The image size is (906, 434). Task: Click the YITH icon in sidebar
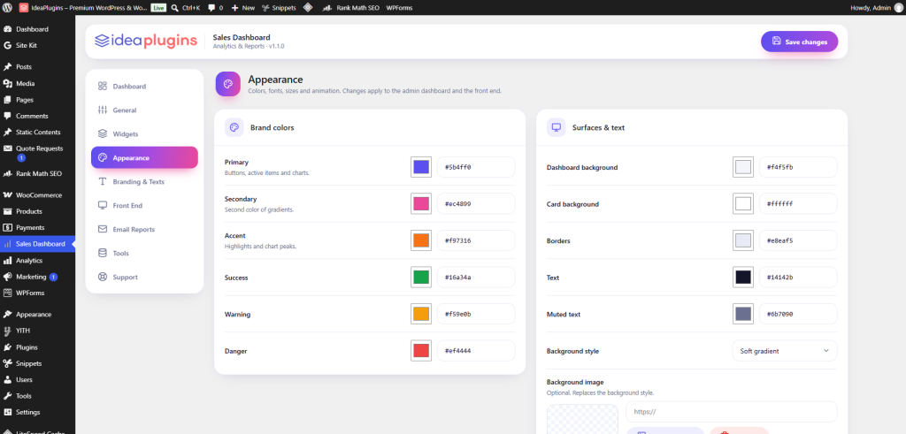[x=7, y=331]
